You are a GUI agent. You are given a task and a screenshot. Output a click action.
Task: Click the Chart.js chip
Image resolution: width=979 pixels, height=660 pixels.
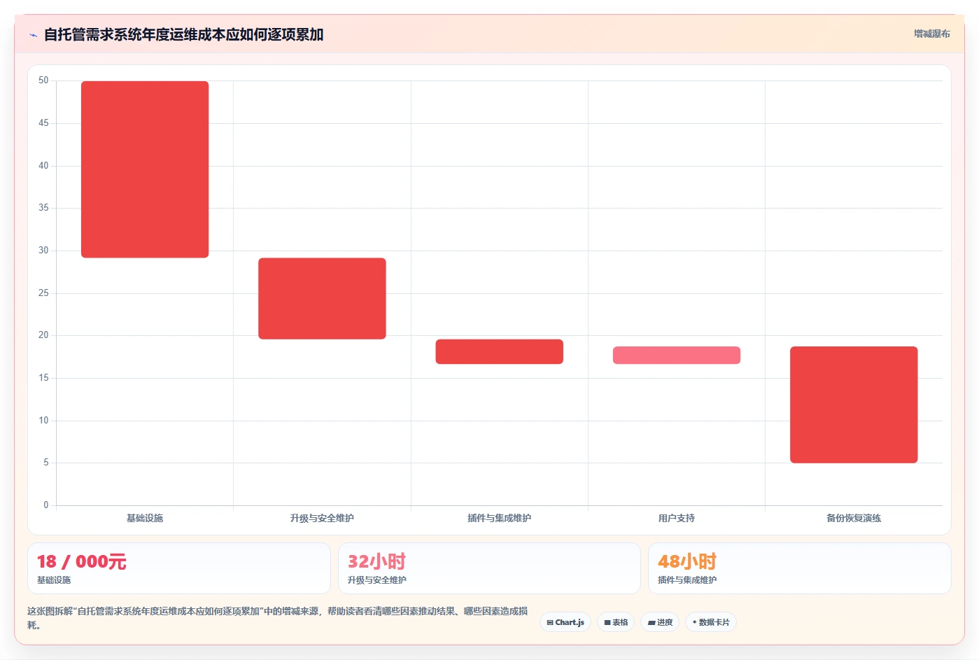(565, 622)
